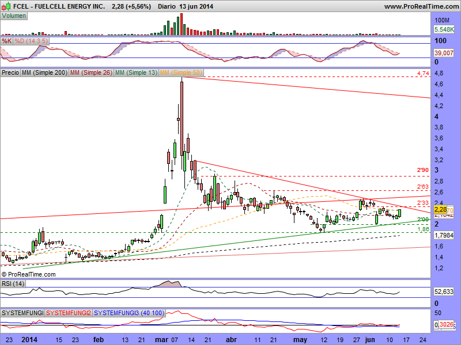Image resolution: width=461 pixels, height=345 pixels.
Task: Click the 3,6 price axis label
Action: click(439, 138)
